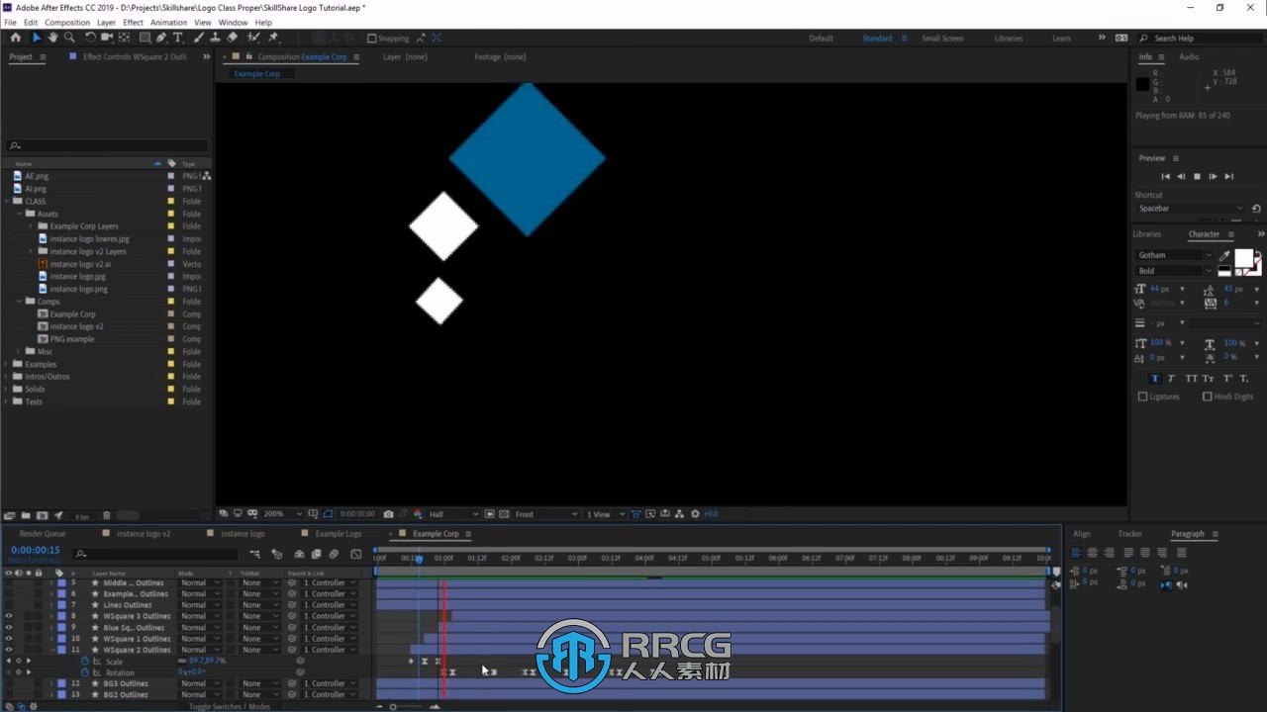The height and width of the screenshot is (712, 1267).
Task: Click Scale stopwatch on WSquare 2 Outlines
Action: 84,661
